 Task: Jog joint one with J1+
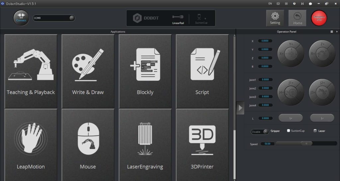(291, 83)
